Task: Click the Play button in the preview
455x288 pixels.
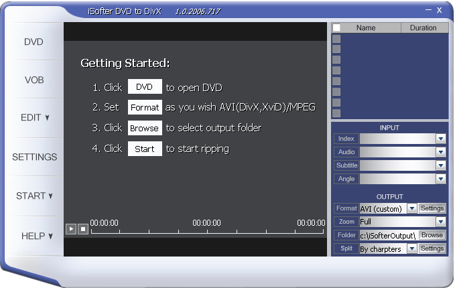Action: 71,229
